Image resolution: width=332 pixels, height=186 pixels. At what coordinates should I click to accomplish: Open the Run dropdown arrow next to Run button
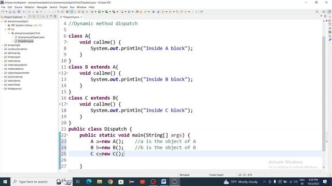[103, 12]
